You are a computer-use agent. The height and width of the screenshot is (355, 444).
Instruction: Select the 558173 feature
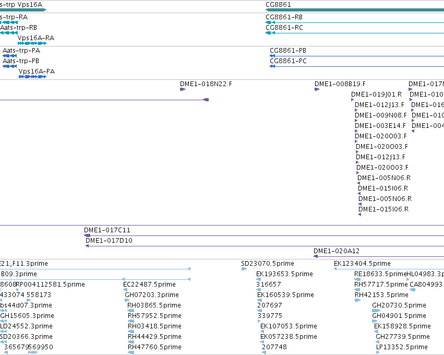pyautogui.click(x=29, y=300)
